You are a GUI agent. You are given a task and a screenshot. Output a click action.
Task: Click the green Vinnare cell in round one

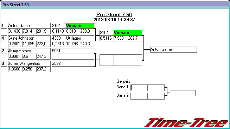tap(80, 26)
